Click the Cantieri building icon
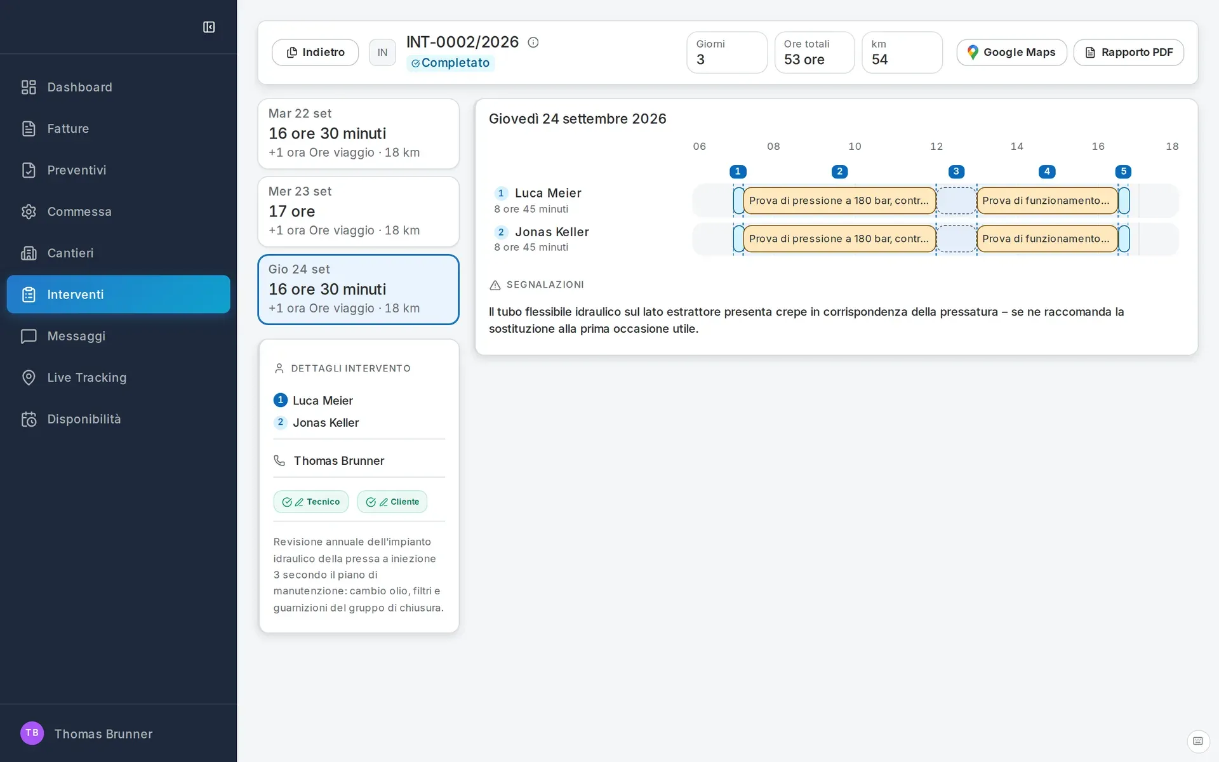 (29, 253)
